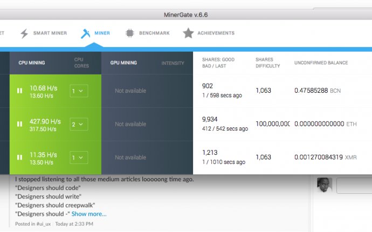Screen dimensions: 372x232
Task: Switch to the Miner tab
Action: click(95, 33)
